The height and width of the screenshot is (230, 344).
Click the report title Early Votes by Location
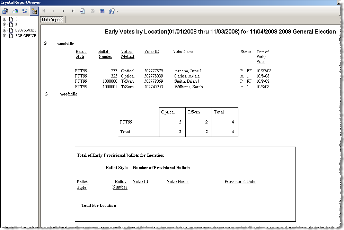[x=220, y=32]
